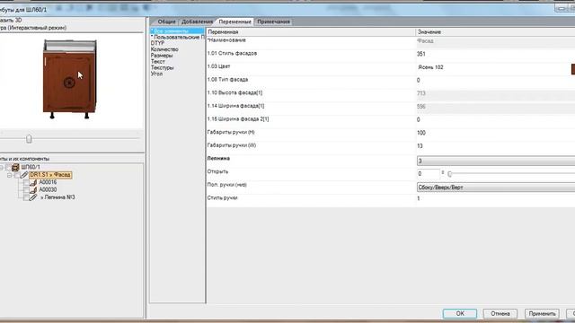Click the '1.03 Цвет' variable label
The image size is (575, 323).
(x=218, y=66)
